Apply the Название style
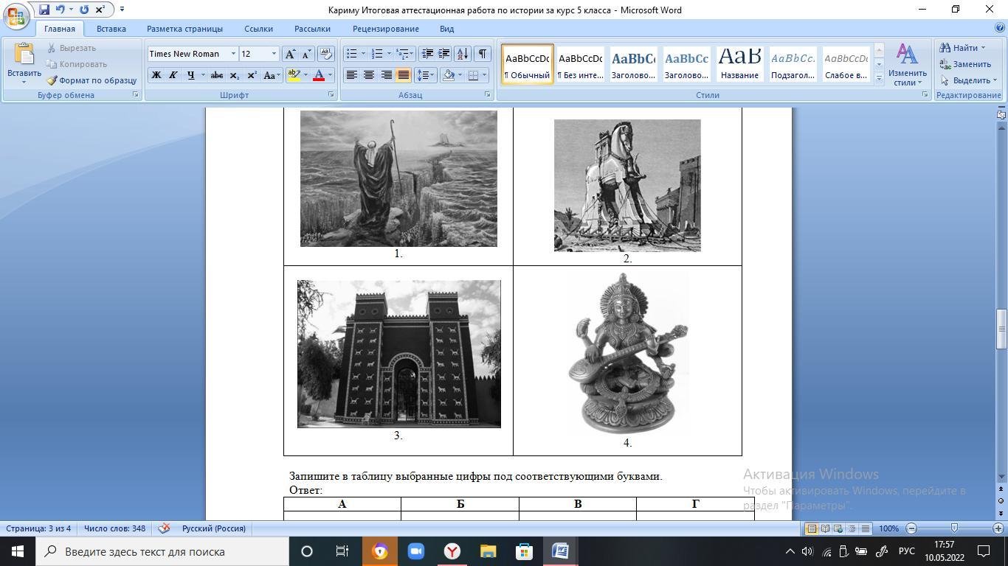Viewport: 1008px width, 566px height. click(x=739, y=64)
